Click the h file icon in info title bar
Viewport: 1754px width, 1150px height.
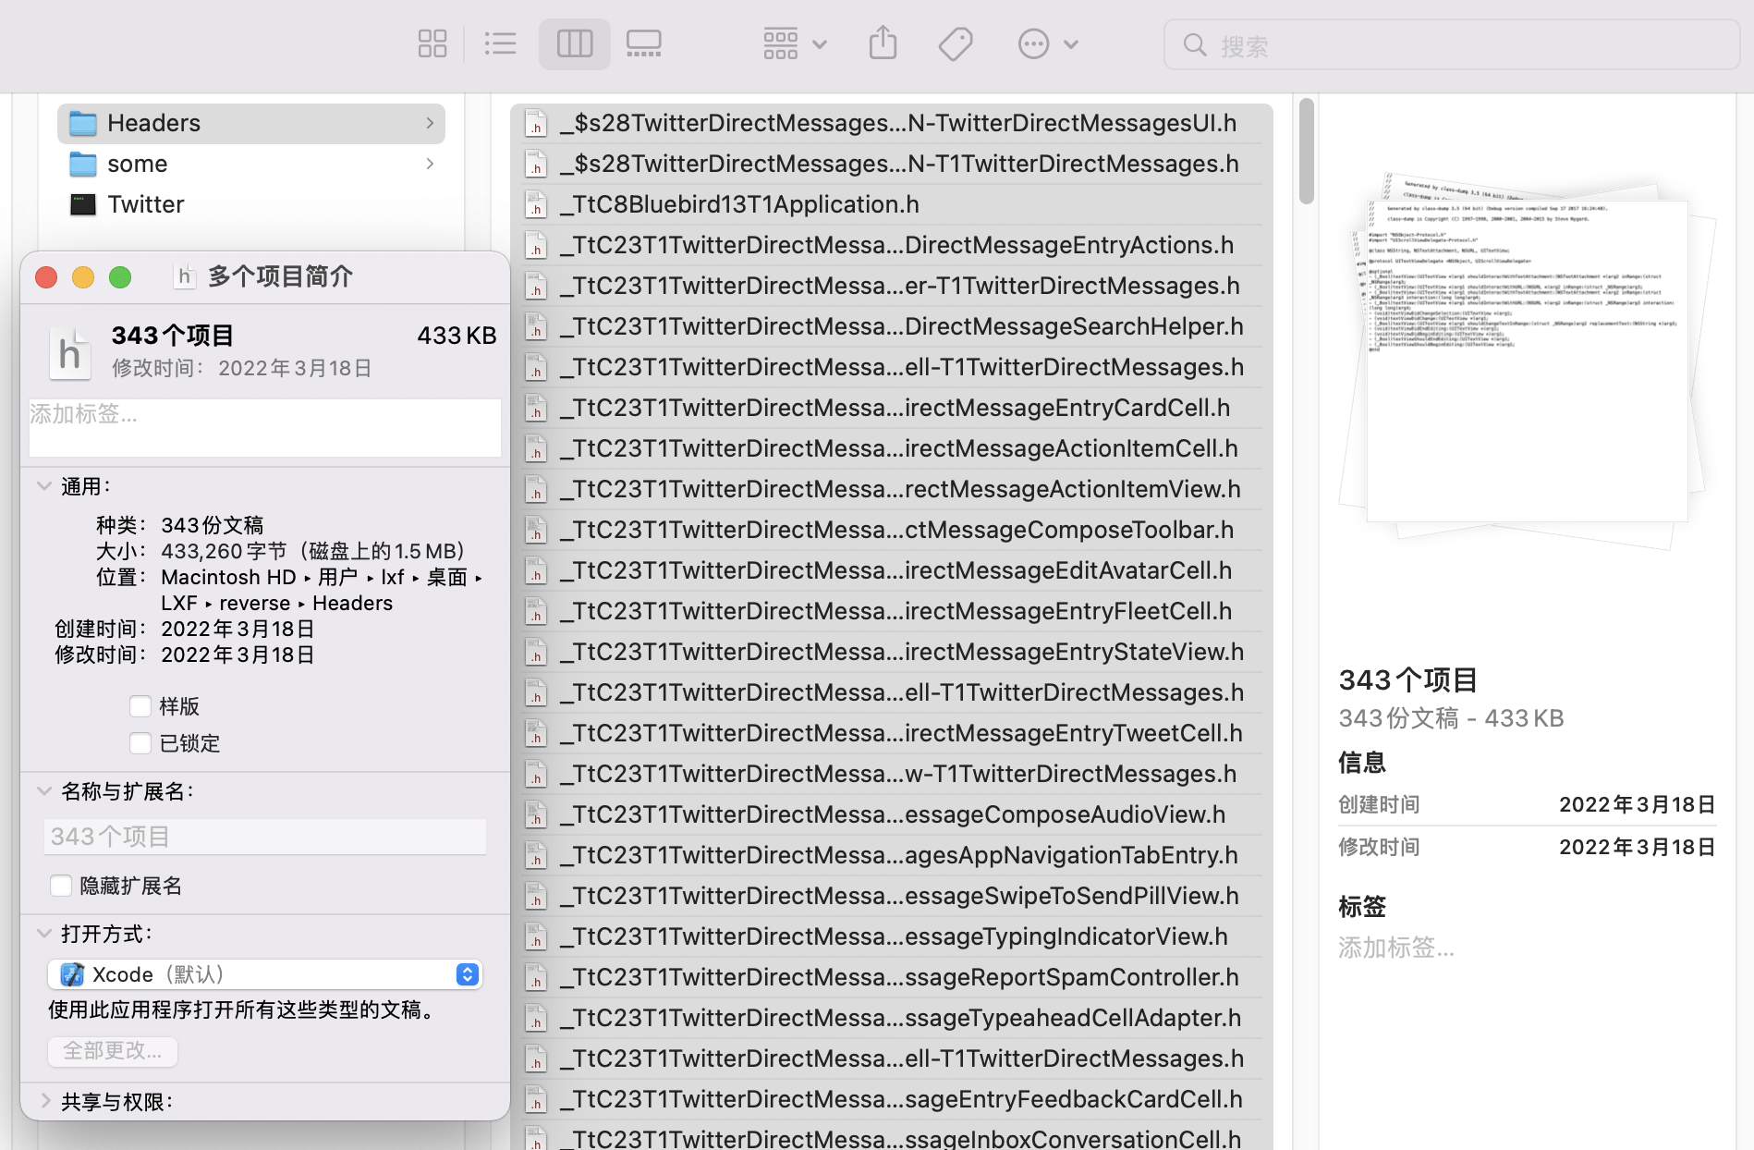coord(185,275)
